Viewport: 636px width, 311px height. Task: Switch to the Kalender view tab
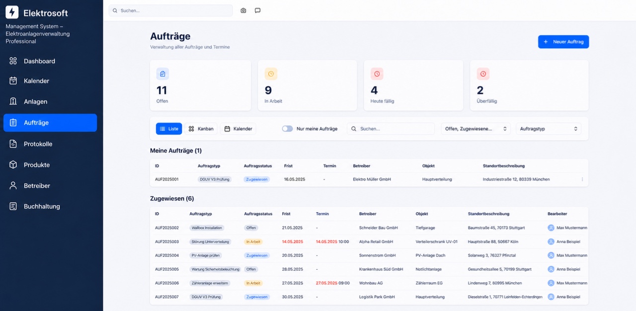coord(238,129)
